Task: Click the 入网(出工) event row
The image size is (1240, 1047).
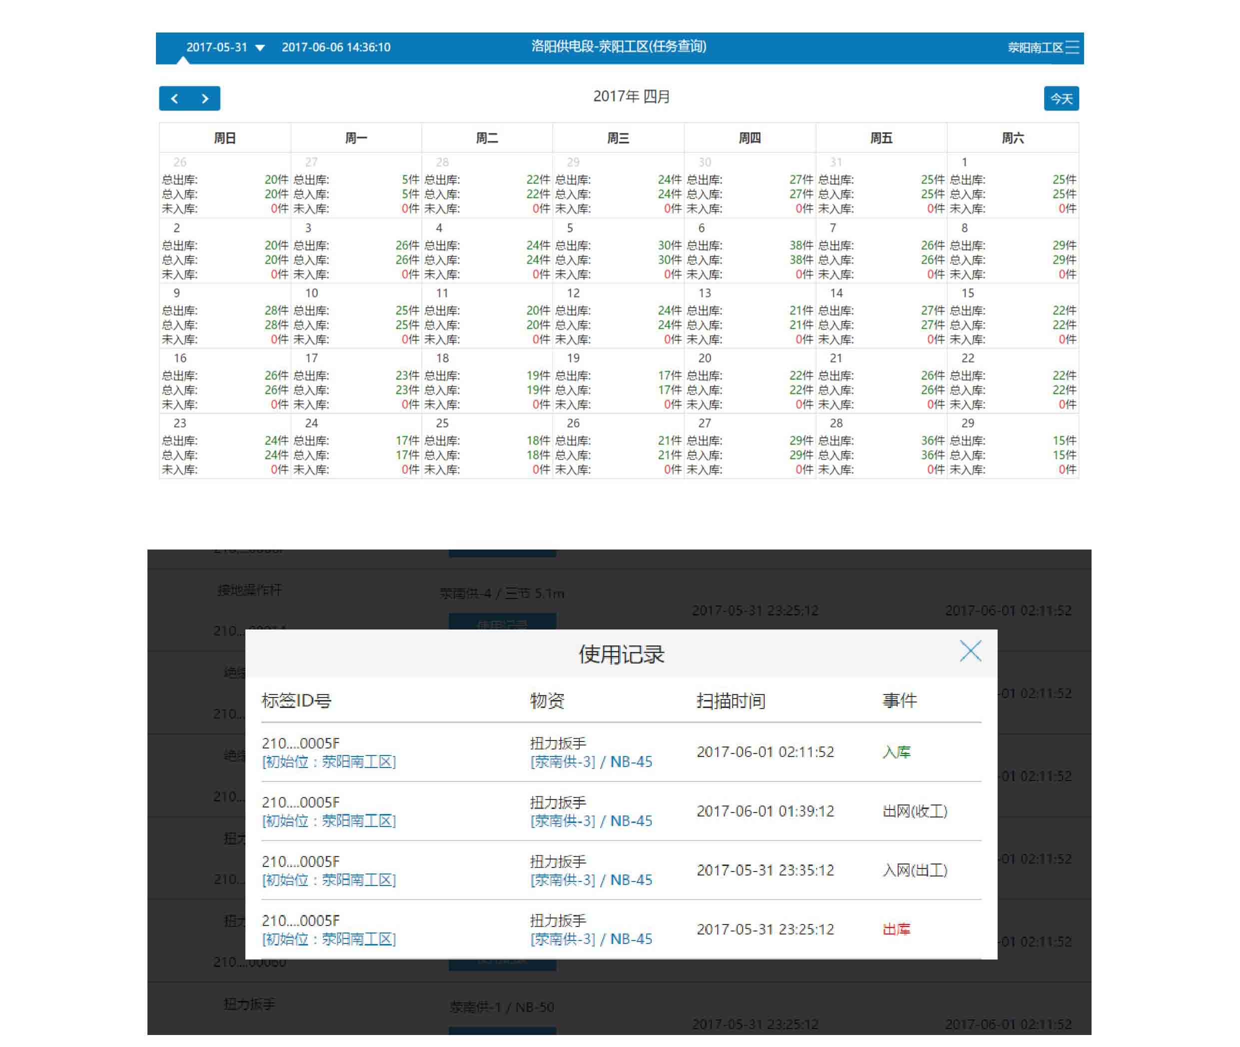Action: [x=914, y=870]
